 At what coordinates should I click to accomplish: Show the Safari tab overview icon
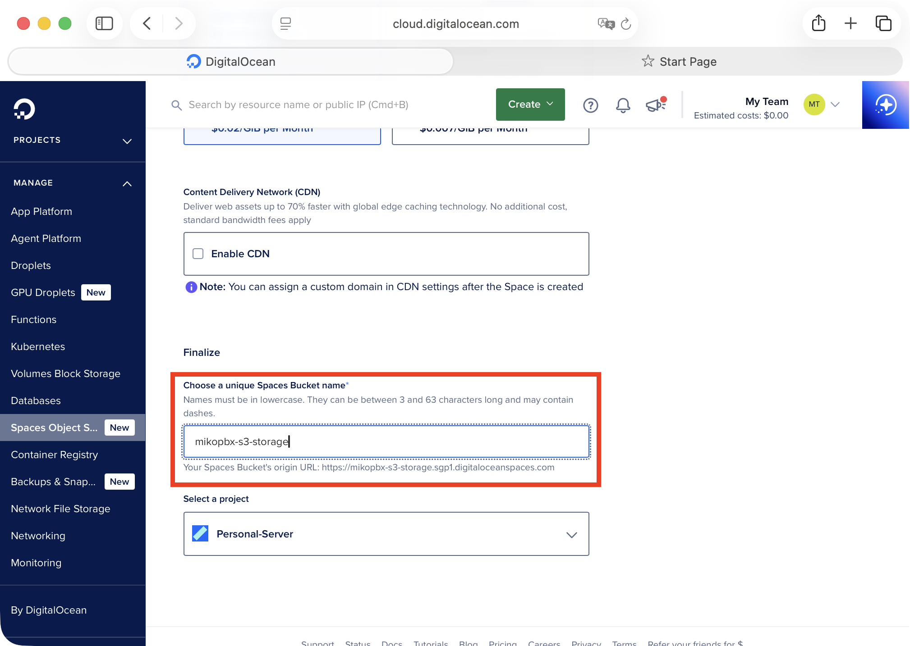(883, 23)
